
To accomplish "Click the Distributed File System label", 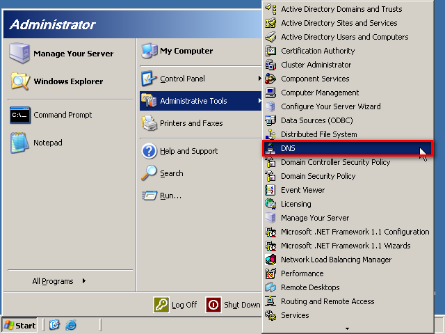I will pyautogui.click(x=319, y=134).
